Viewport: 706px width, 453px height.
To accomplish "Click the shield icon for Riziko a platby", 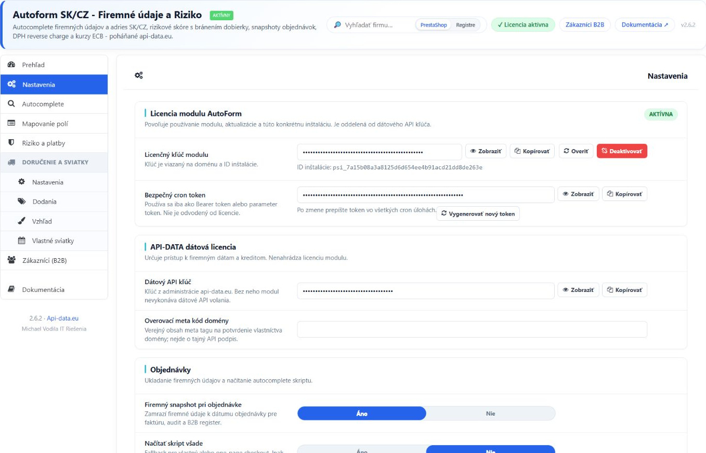I will 11,143.
